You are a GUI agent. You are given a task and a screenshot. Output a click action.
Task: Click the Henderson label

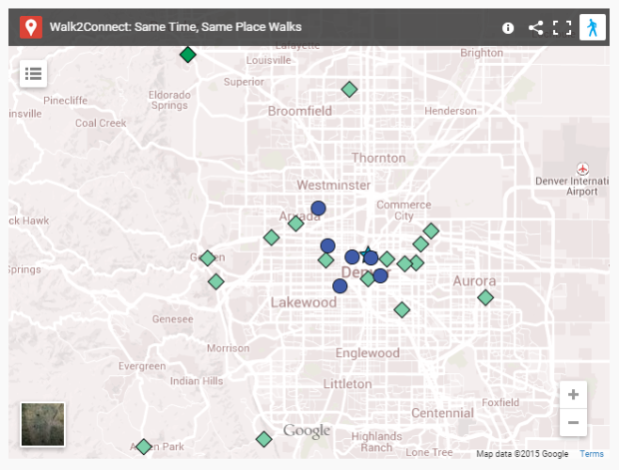[x=450, y=112]
